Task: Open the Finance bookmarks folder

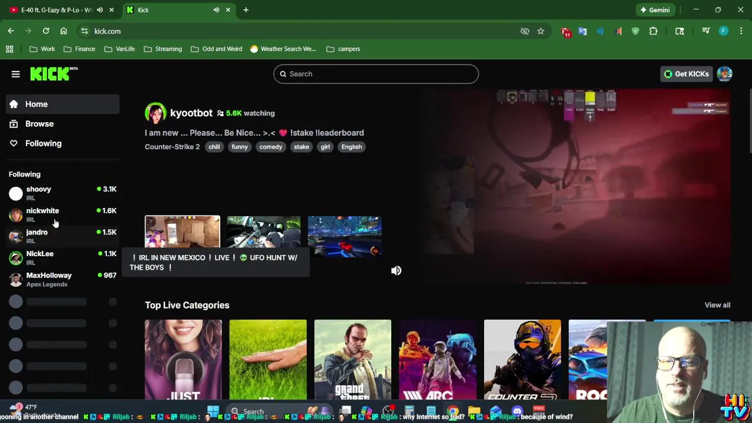Action: click(79, 49)
